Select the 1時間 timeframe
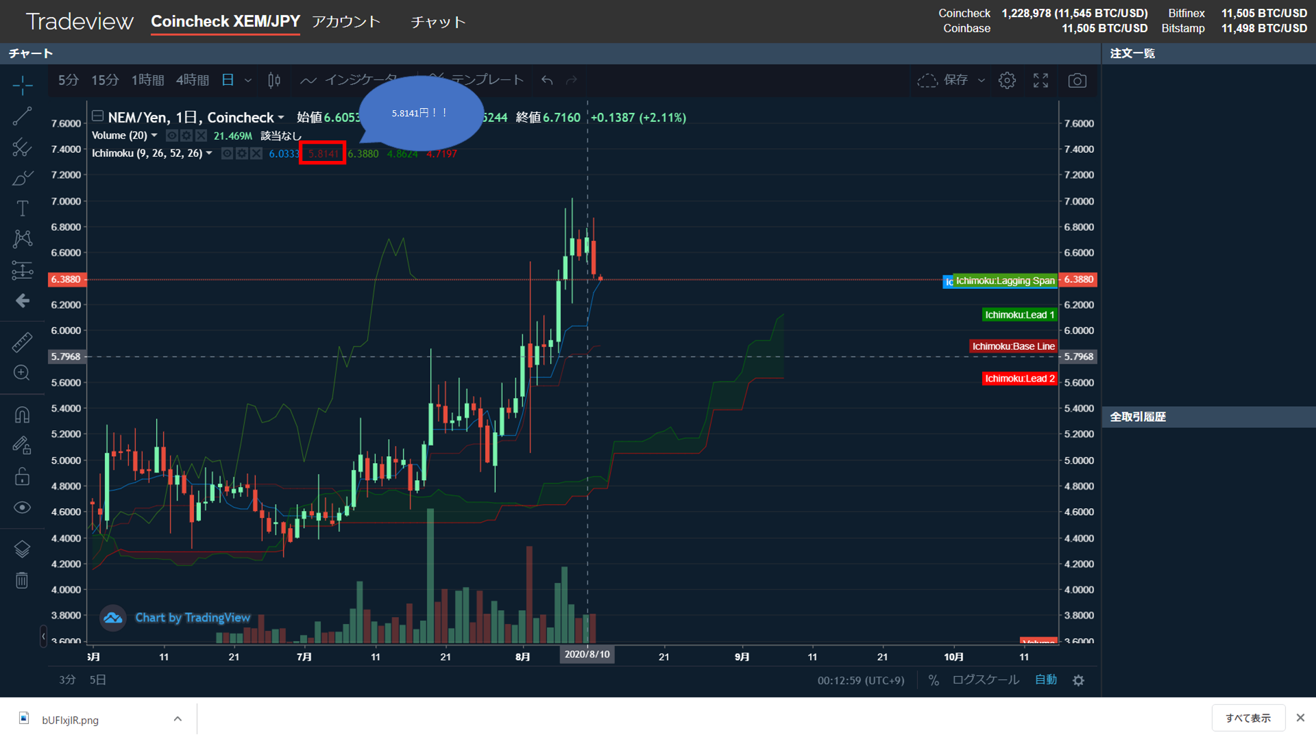Viewport: 1316px width, 739px height. [x=147, y=80]
